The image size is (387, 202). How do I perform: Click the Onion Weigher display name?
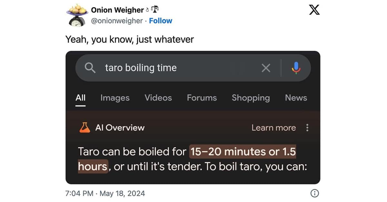pyautogui.click(x=117, y=10)
